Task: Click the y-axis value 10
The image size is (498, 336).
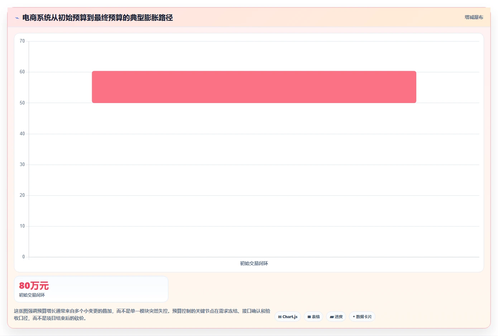Action: [22, 226]
